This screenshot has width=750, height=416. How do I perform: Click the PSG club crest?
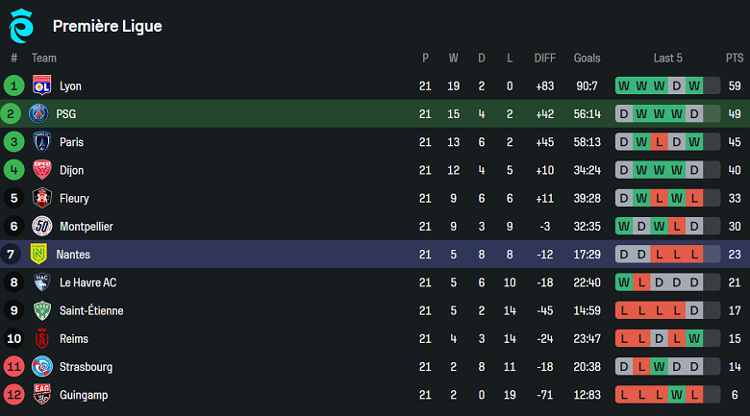coord(38,113)
